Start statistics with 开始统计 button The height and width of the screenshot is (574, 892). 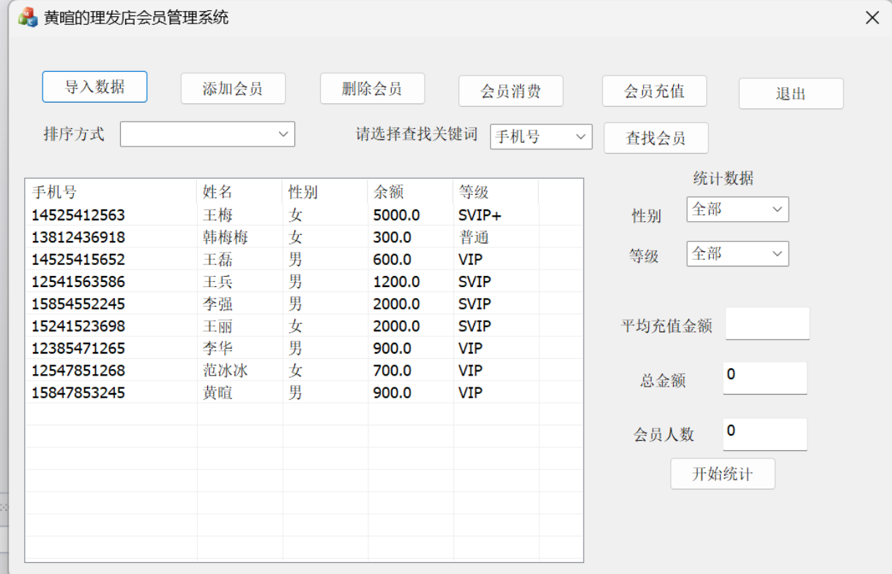pyautogui.click(x=722, y=474)
